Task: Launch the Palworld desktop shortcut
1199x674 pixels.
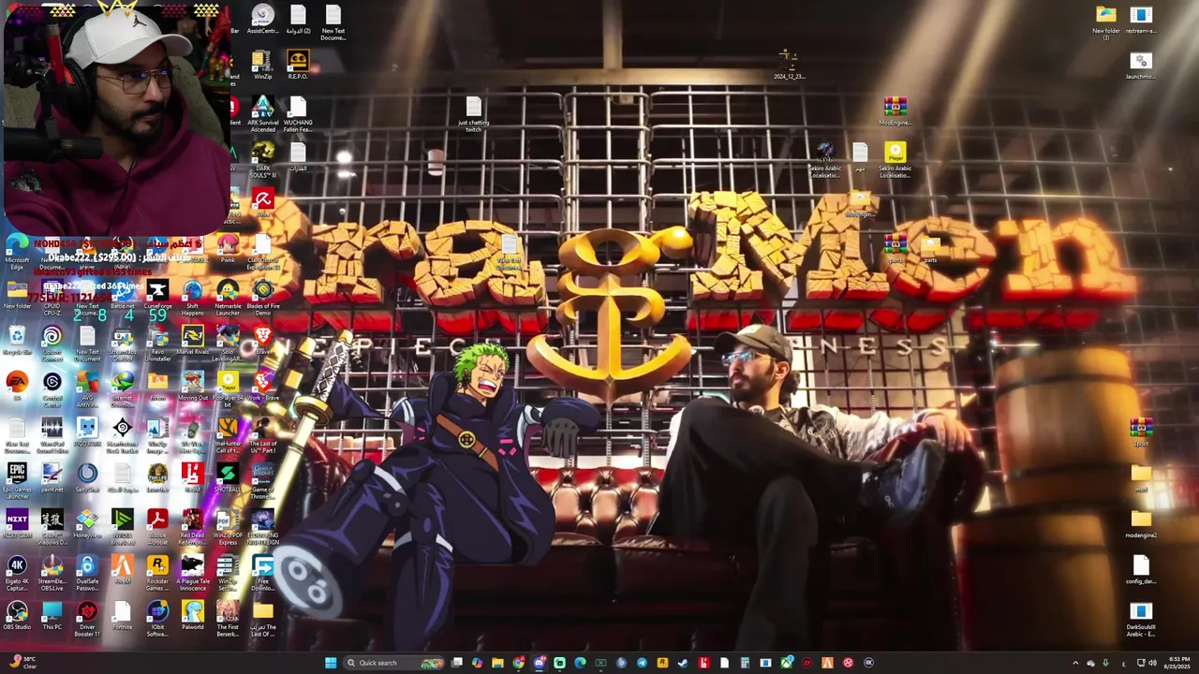Action: click(193, 616)
